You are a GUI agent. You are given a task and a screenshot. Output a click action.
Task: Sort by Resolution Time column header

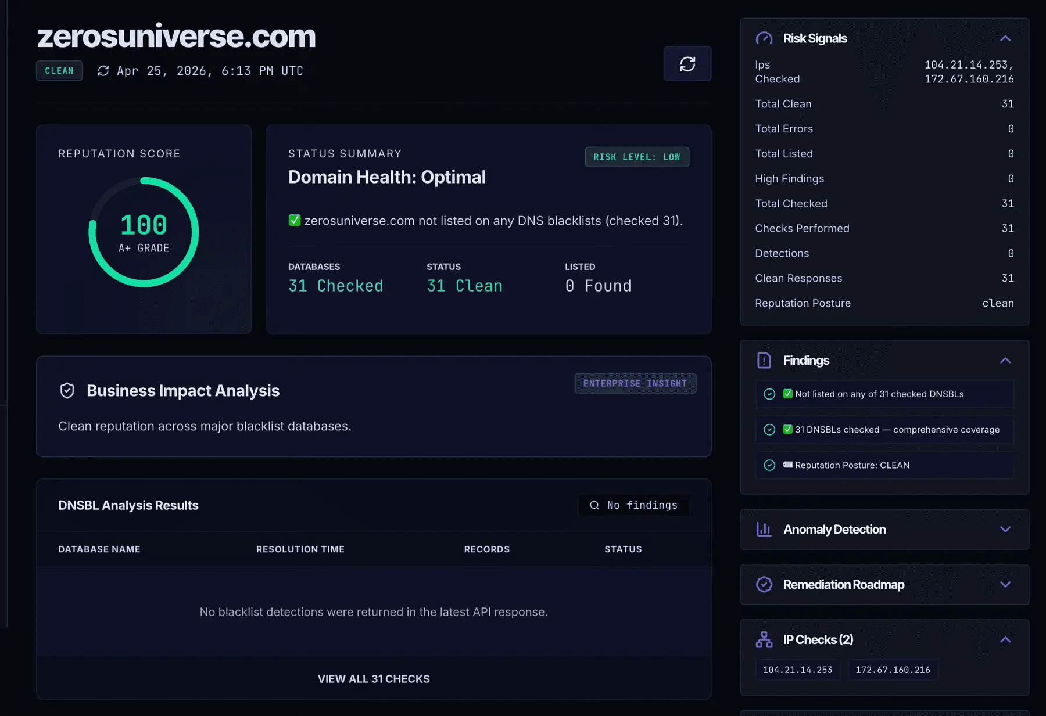click(300, 549)
